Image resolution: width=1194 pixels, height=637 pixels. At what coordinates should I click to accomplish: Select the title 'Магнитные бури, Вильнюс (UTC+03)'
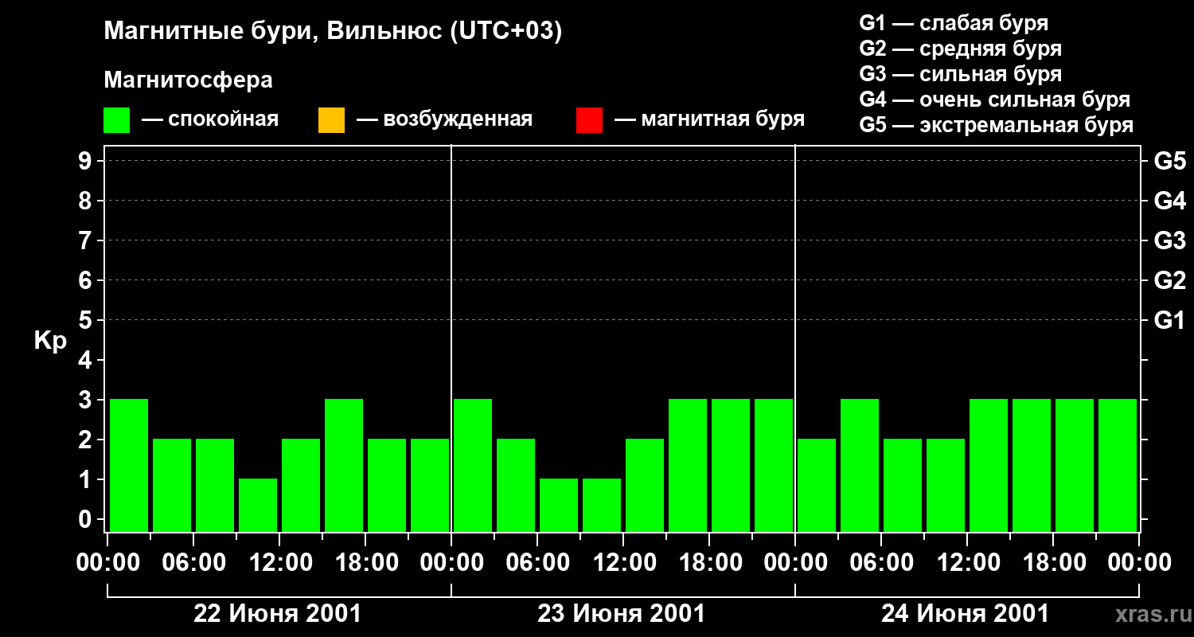click(x=333, y=33)
